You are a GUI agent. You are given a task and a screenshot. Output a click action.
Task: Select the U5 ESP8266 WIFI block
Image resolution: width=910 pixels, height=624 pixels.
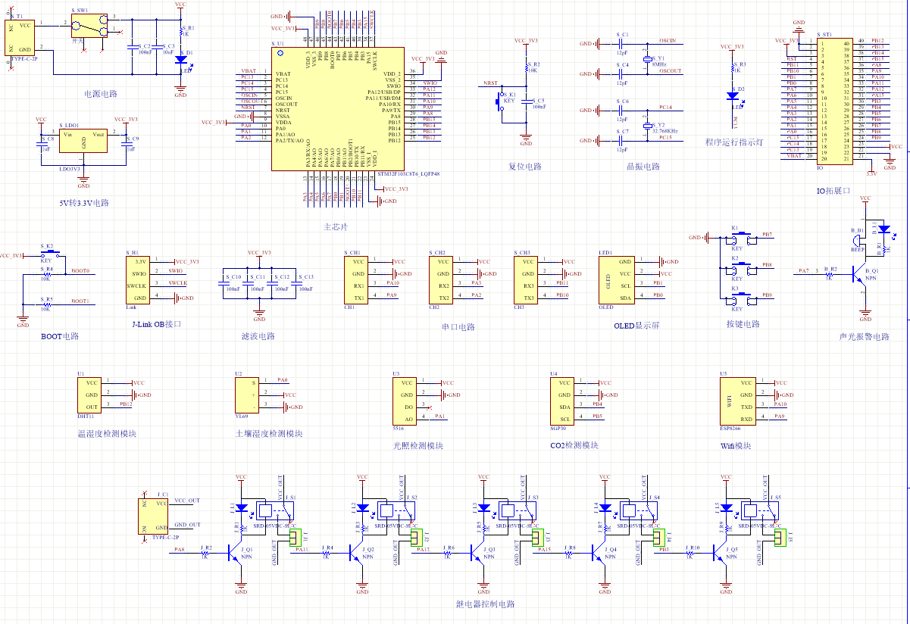739,401
